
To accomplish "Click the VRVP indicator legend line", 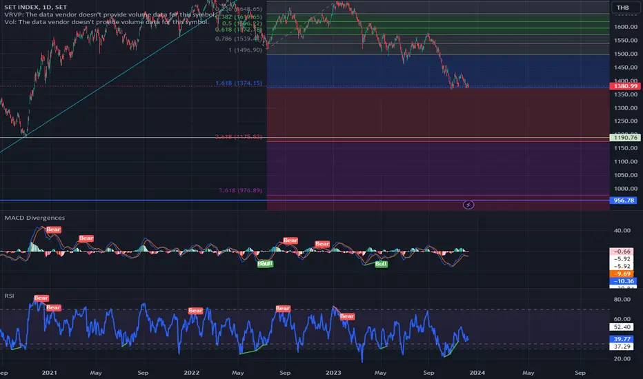I will coord(110,14).
